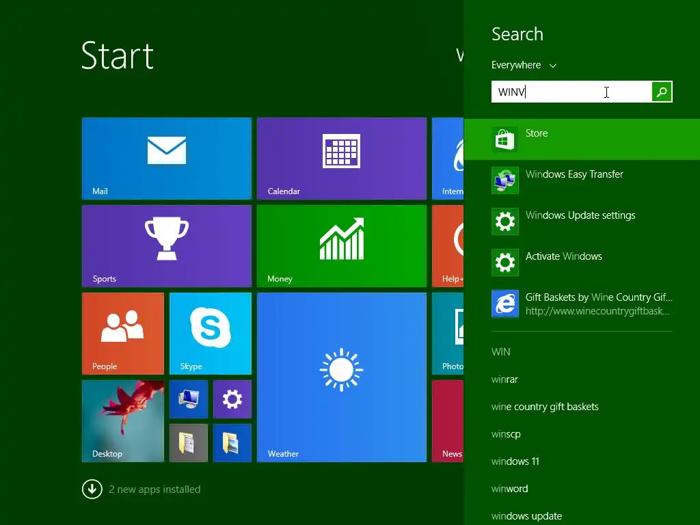
Task: Click the search text field containing WINV
Action: (571, 92)
